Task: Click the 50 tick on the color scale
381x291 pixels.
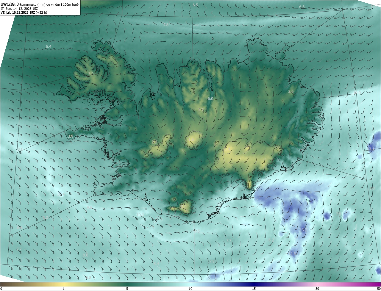Action: (379, 289)
